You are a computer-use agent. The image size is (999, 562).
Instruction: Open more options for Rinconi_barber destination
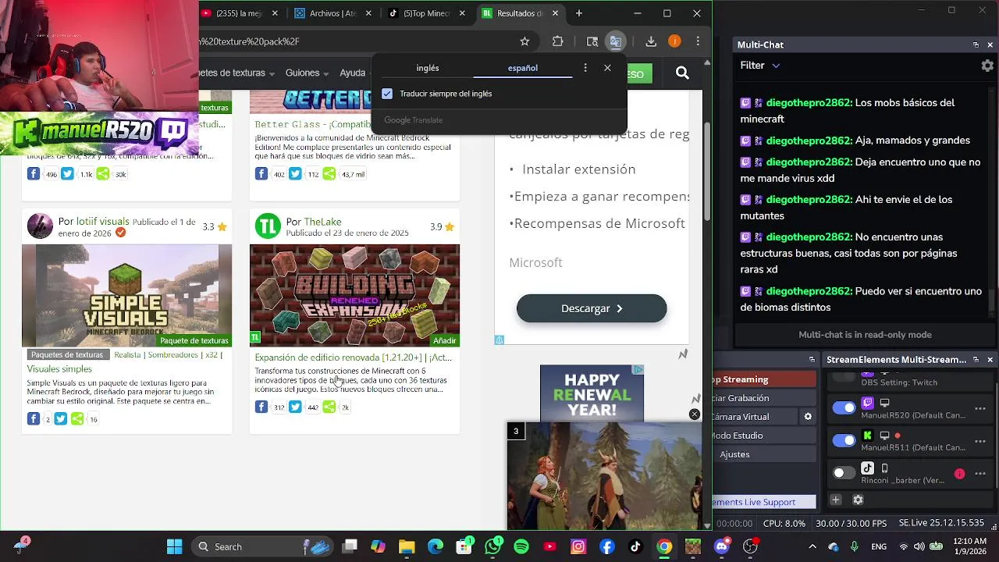(980, 474)
